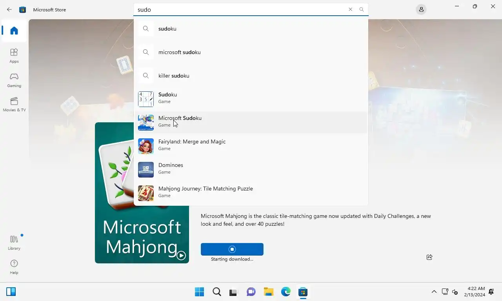Open Help in the sidebar

[x=14, y=267]
